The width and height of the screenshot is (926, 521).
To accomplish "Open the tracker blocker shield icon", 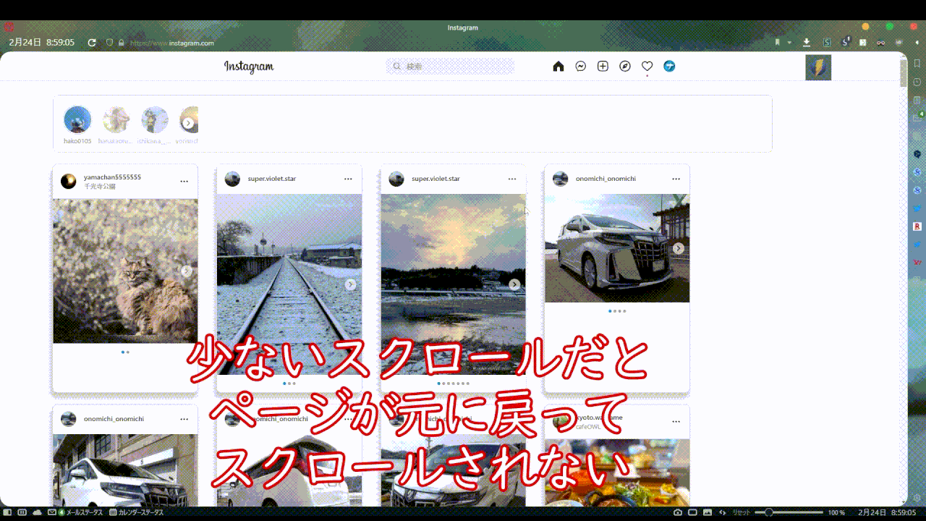I will pos(109,43).
